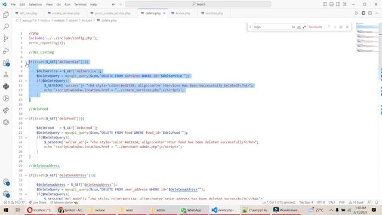Change the CRLF line ending setting
This screenshot has width=382, height=215.
coord(332,202)
